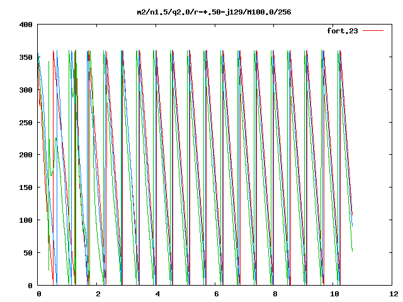403x302 pixels.
Task: Select the fort.23 legend label
Action: coord(342,31)
